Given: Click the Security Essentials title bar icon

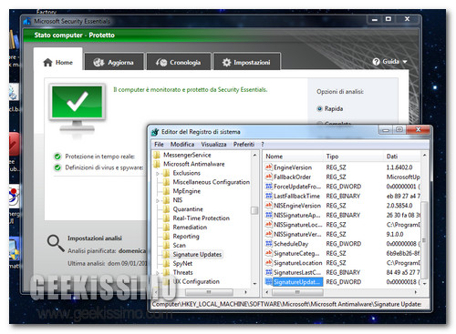Looking at the screenshot, I should pos(27,21).
